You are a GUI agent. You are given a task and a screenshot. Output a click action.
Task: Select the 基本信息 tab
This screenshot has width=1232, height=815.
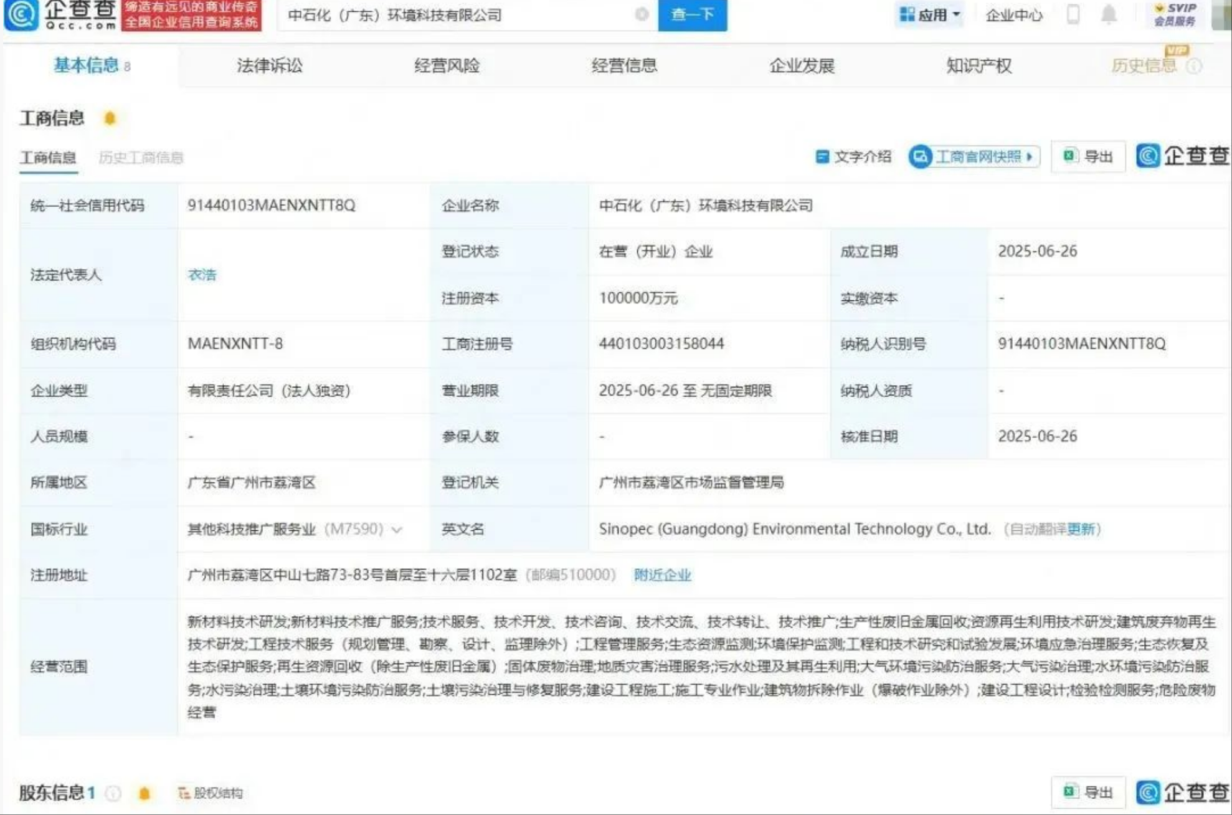(x=92, y=65)
